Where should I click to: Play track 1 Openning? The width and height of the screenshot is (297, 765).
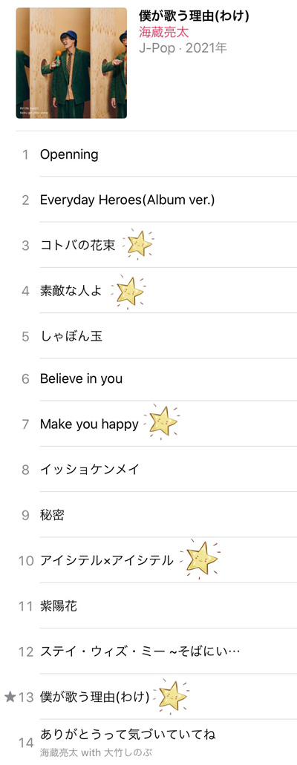tap(157, 154)
